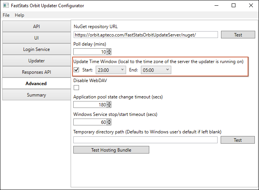Viewport: 259px width, 190px height.
Task: Open the Help menu
Action: pos(19,15)
